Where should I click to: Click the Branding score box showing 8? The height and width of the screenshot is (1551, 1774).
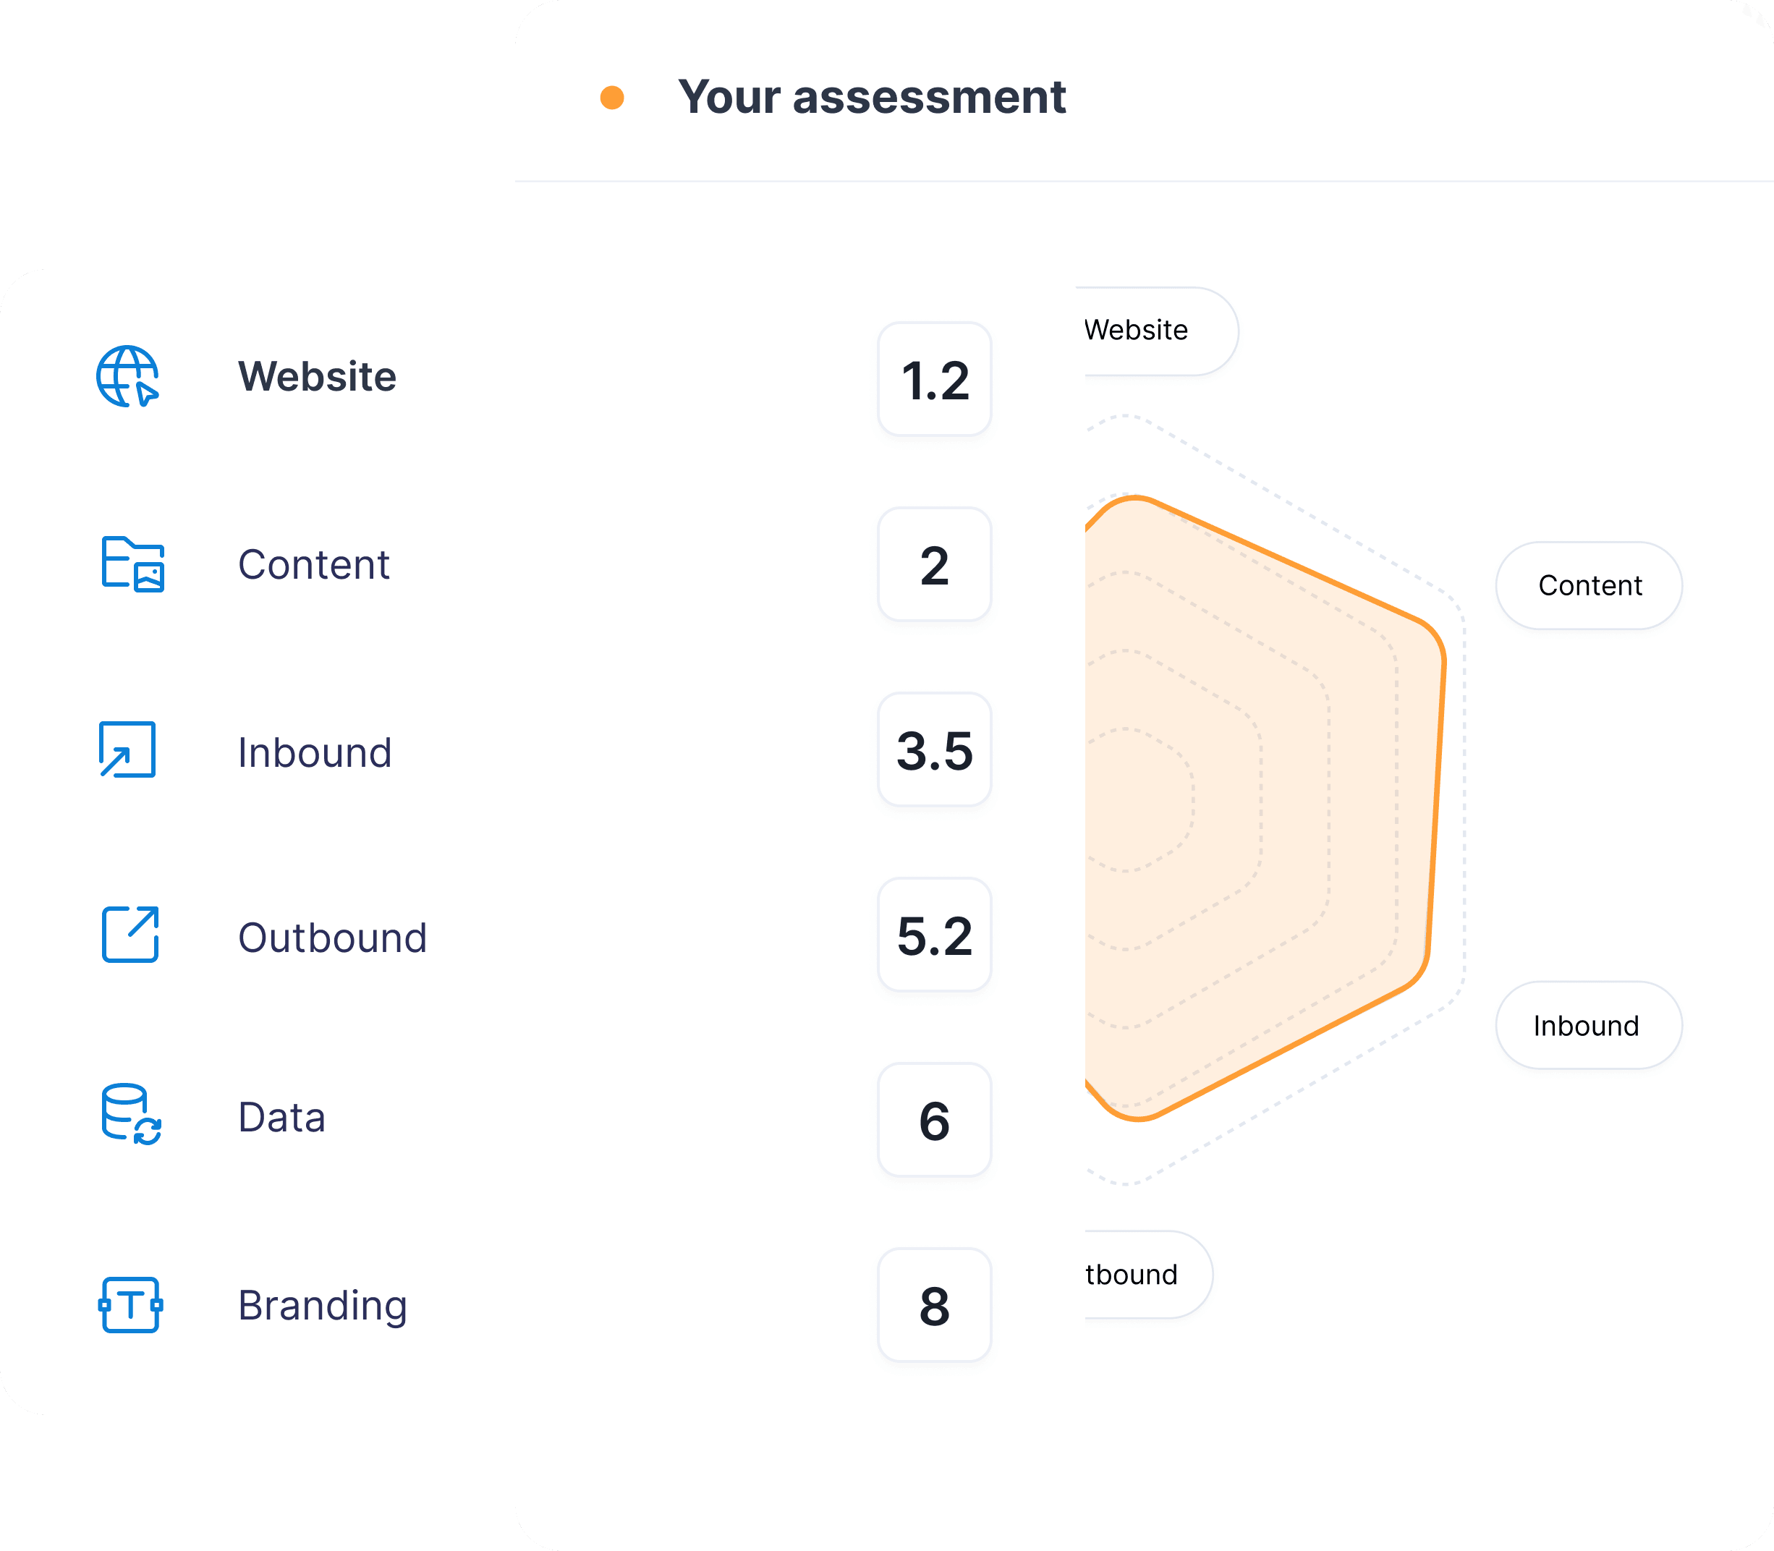coord(935,1305)
